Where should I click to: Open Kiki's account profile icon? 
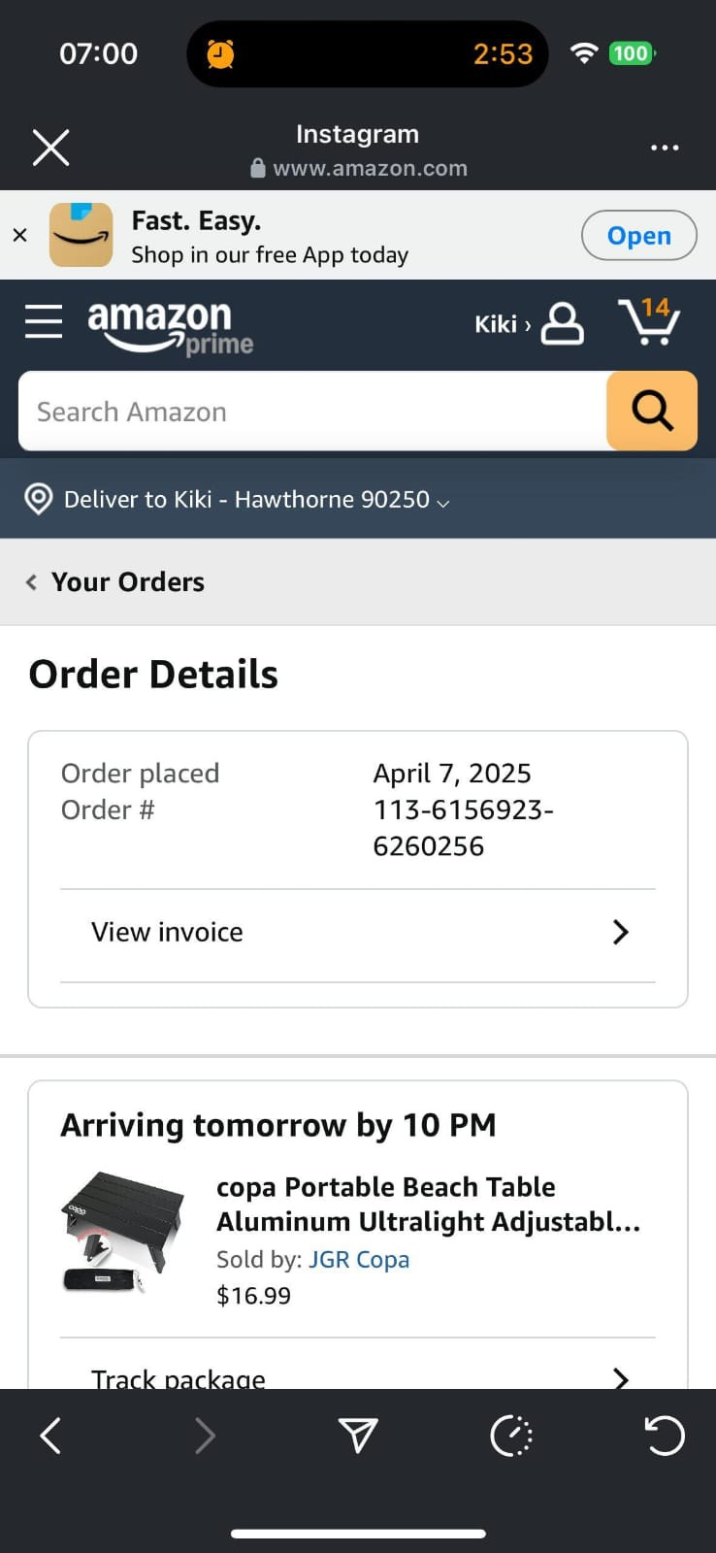[x=563, y=323]
